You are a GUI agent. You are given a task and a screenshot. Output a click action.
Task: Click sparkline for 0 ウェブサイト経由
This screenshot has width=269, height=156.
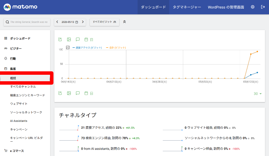[x=173, y=128]
